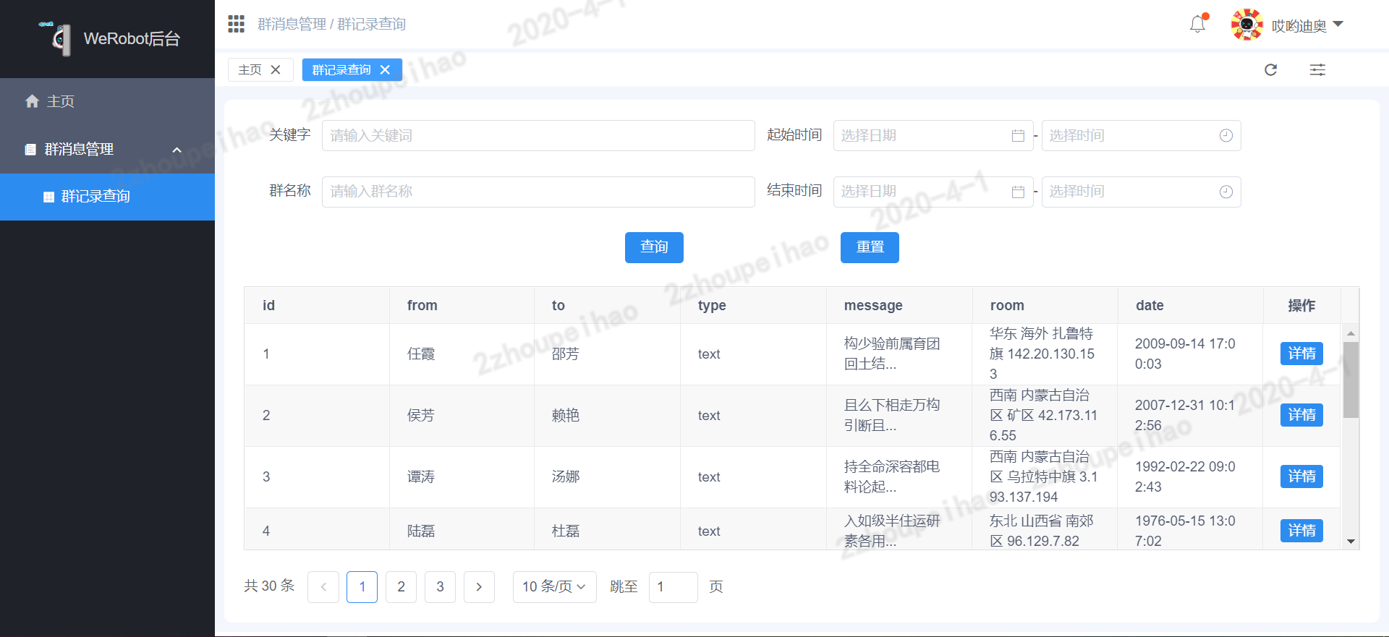This screenshot has width=1389, height=637.
Task: Click 群记录查询 in the breadcrumb
Action: coord(372,24)
